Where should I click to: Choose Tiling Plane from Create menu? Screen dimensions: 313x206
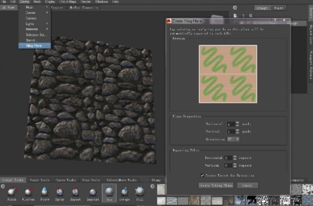click(35, 46)
